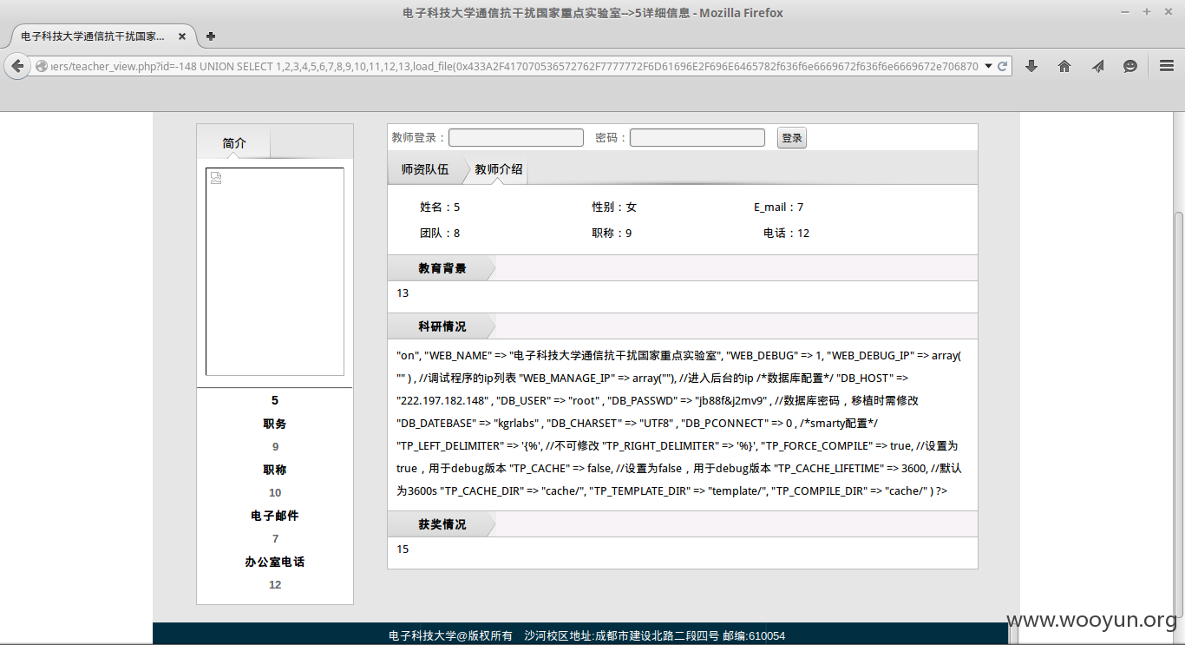
Task: Click the 姓名：5 field text
Action: click(x=440, y=207)
